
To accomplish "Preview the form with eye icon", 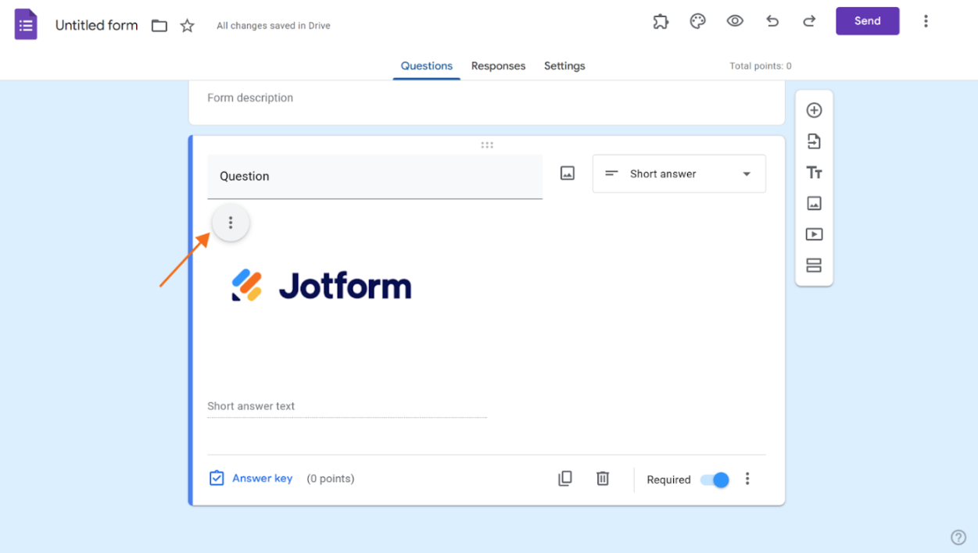I will click(735, 21).
